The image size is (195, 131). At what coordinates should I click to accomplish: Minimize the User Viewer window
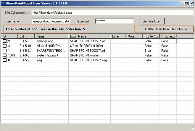[x=182, y=3]
